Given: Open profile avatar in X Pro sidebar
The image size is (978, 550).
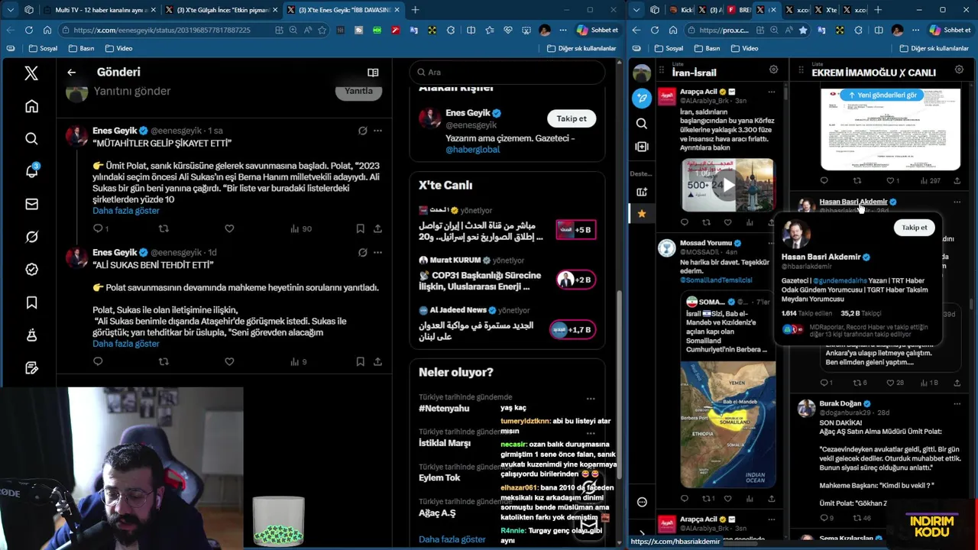Looking at the screenshot, I should (642, 73).
